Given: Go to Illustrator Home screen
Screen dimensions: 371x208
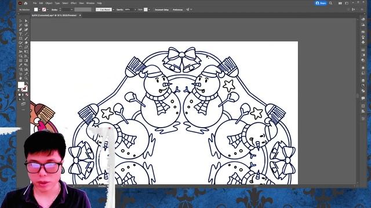Looking at the screenshot, I should [26, 3].
